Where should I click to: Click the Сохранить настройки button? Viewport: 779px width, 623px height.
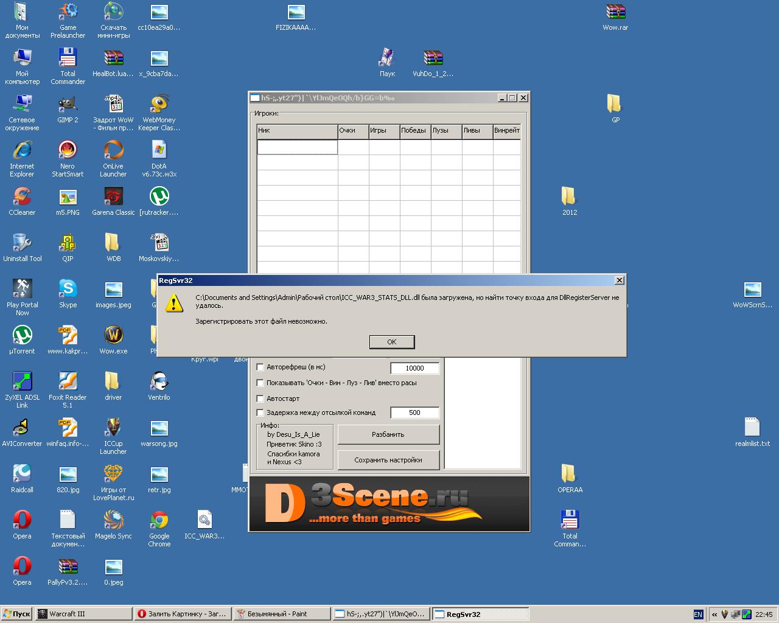(x=388, y=460)
